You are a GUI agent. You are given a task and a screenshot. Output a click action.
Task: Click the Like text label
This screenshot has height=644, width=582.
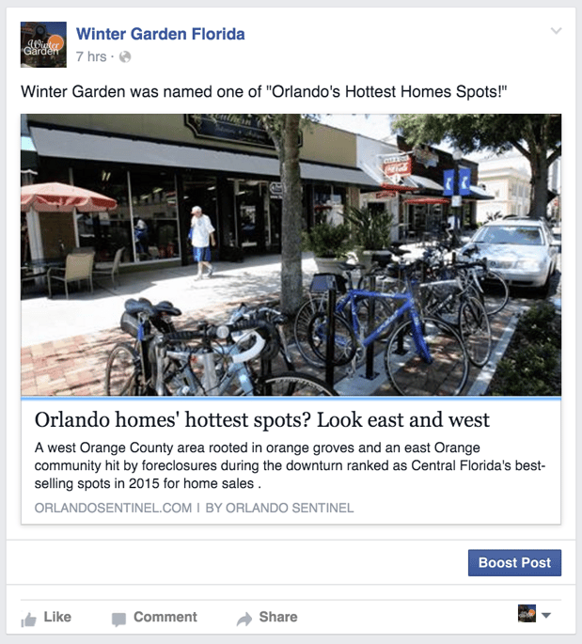click(57, 617)
